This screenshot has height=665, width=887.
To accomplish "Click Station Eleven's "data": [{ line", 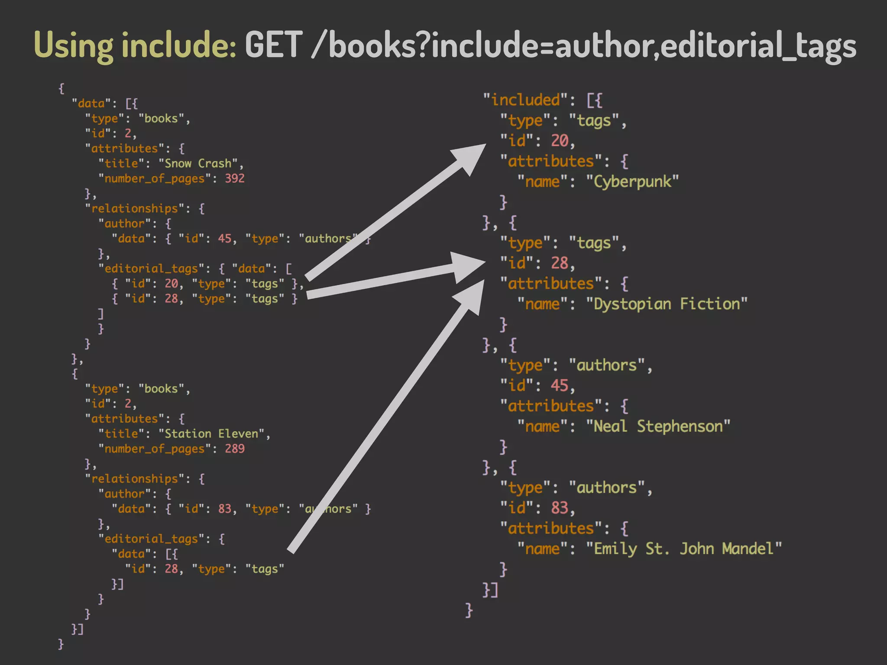I will [x=145, y=554].
